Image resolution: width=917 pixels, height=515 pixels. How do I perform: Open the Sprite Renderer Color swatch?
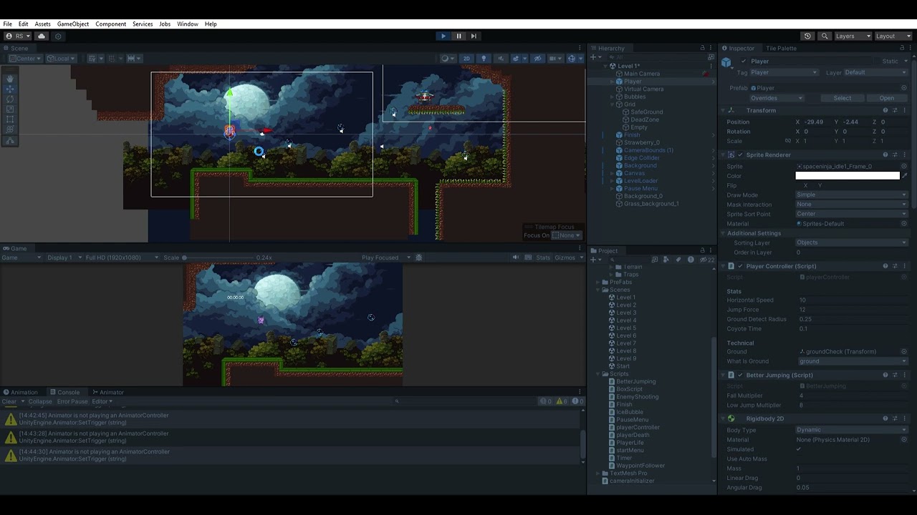pyautogui.click(x=849, y=175)
